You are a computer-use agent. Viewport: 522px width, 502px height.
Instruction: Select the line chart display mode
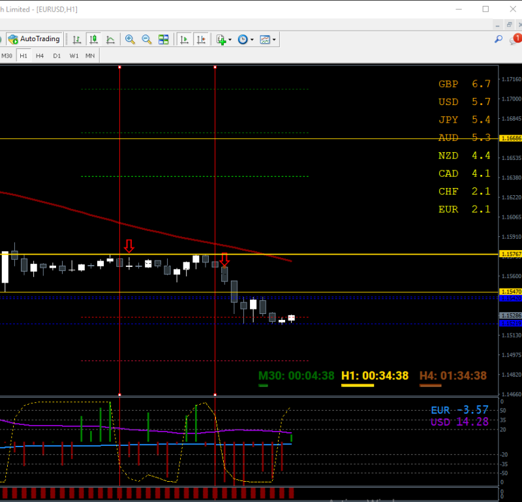click(x=111, y=39)
